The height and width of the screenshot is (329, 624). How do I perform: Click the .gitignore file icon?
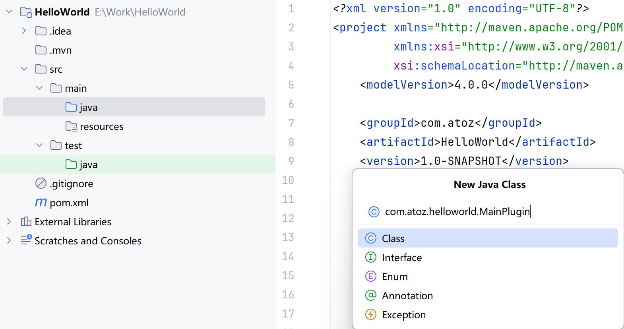coord(41,184)
